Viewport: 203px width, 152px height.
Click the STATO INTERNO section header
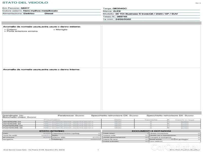52,131
